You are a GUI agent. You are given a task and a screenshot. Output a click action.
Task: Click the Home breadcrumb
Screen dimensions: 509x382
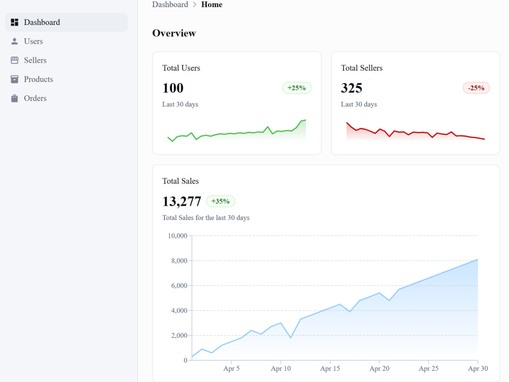tap(212, 5)
